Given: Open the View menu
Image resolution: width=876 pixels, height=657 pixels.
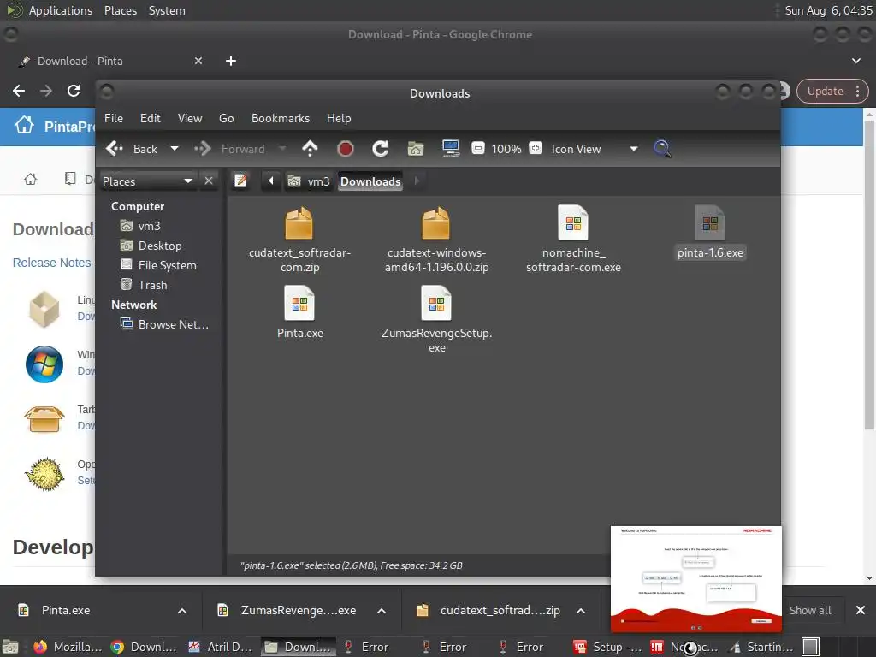Looking at the screenshot, I should click(x=190, y=118).
